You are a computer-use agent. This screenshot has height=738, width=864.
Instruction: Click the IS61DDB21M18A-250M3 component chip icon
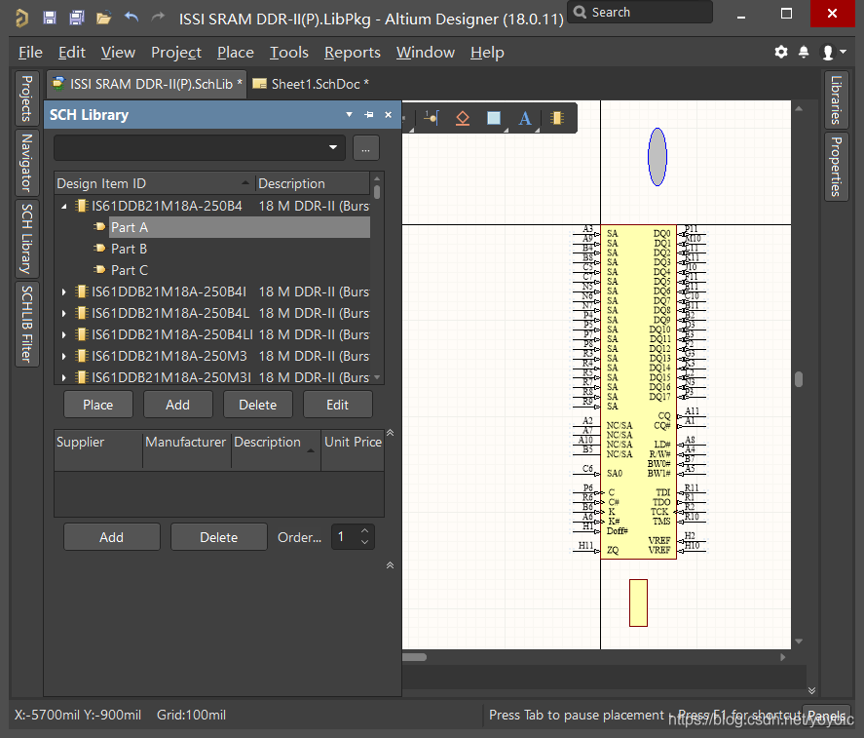pos(82,356)
